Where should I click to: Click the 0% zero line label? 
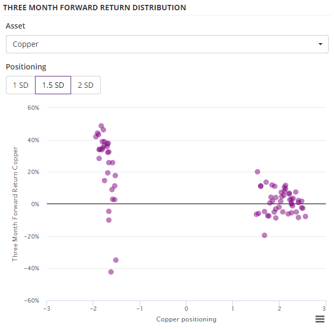pyautogui.click(x=35, y=204)
